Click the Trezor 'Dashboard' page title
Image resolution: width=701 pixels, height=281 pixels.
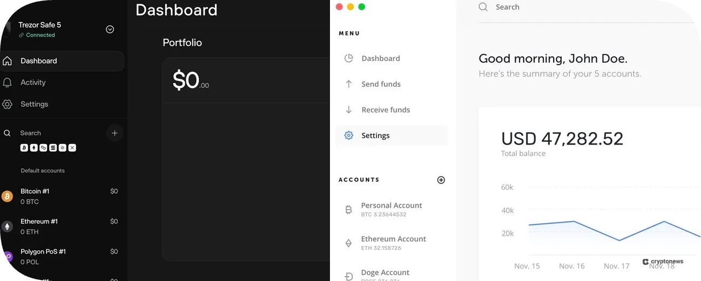pos(177,10)
